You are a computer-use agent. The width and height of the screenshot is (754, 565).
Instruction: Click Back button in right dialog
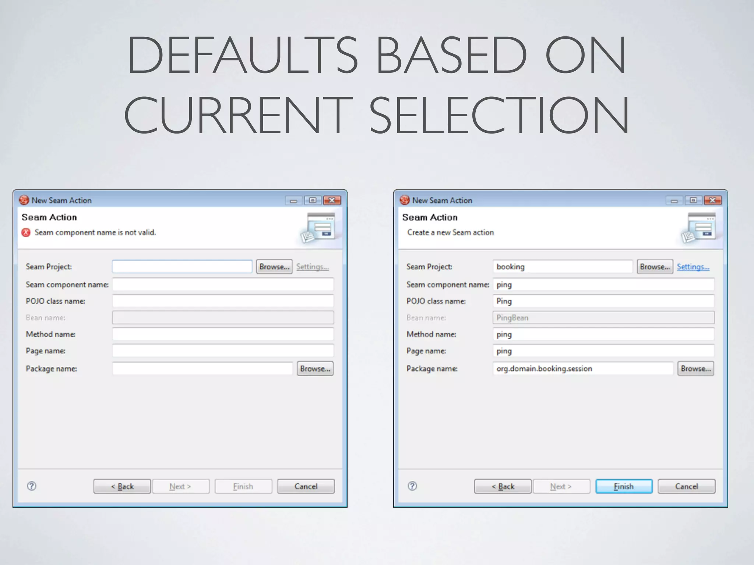coord(503,486)
